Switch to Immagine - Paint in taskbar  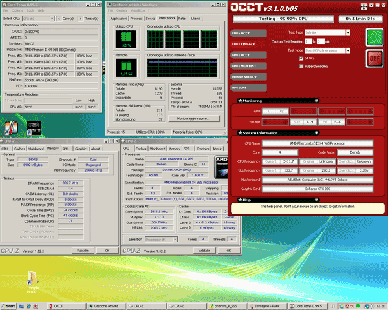point(268,306)
